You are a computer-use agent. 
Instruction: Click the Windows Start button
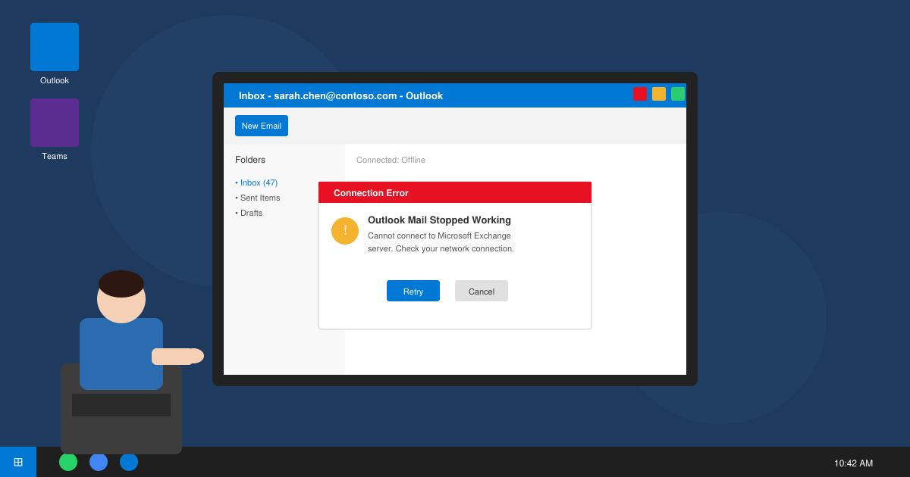(18, 462)
